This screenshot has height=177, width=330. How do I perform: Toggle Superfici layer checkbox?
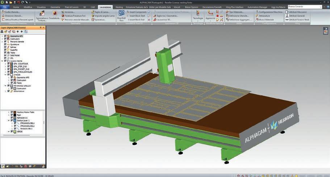[x=5, y=50]
